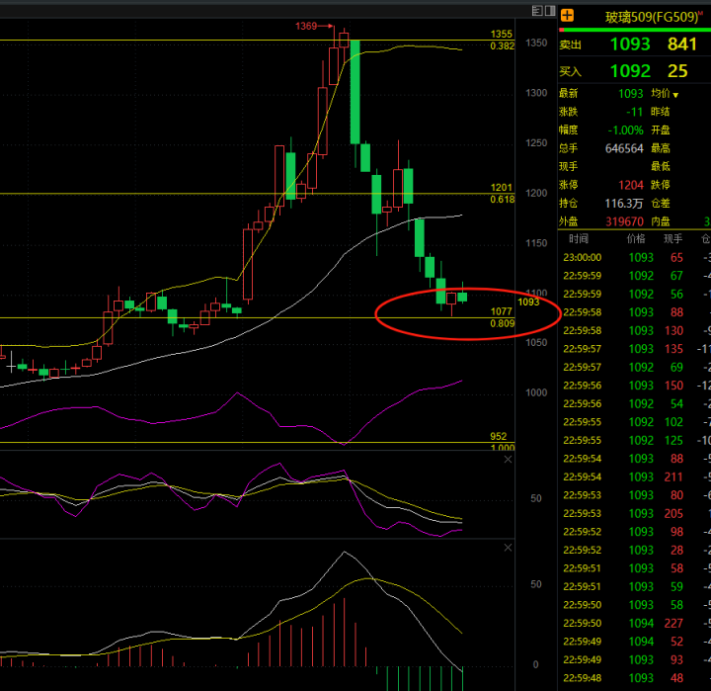
Task: Close the middle KDJ indicator sub-panel
Action: pos(508,460)
